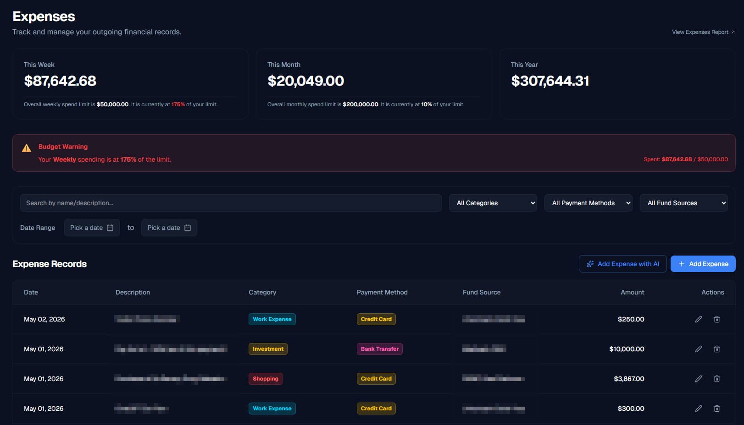
Task: Click the Investment category badge
Action: (x=268, y=349)
